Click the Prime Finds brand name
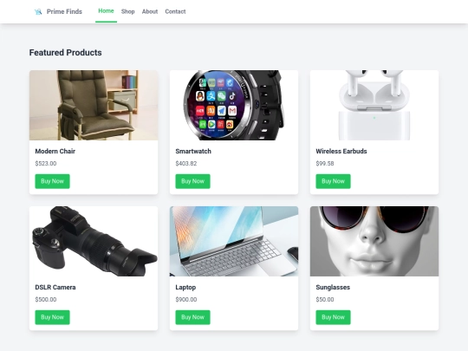The image size is (468, 351). [x=64, y=11]
